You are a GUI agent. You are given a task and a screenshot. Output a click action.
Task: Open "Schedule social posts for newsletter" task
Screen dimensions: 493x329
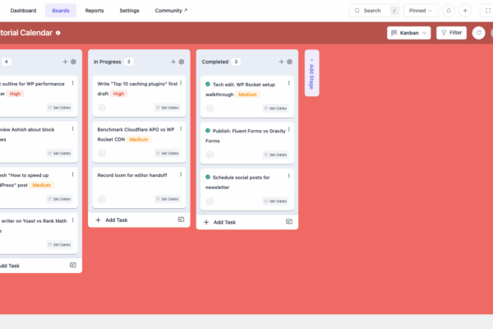[237, 183]
